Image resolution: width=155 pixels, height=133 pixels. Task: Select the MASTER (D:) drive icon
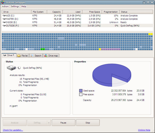click(x=4, y=19)
